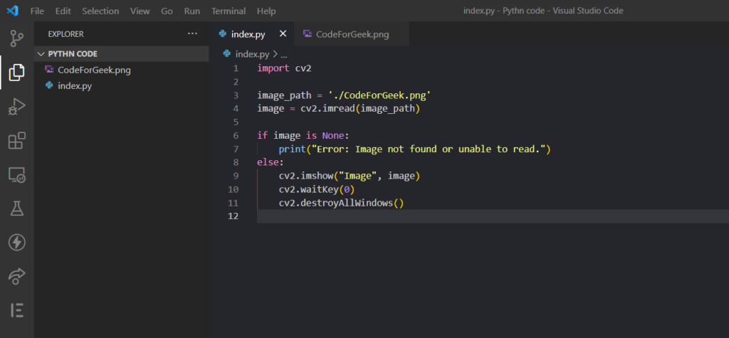This screenshot has height=338, width=729.
Task: Place cursor on 'import cv2' line
Action: (284, 68)
